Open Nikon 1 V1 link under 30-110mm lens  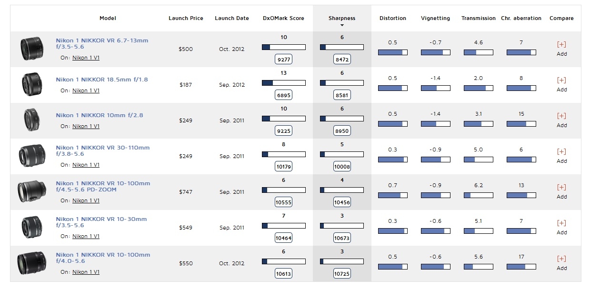pos(86,165)
